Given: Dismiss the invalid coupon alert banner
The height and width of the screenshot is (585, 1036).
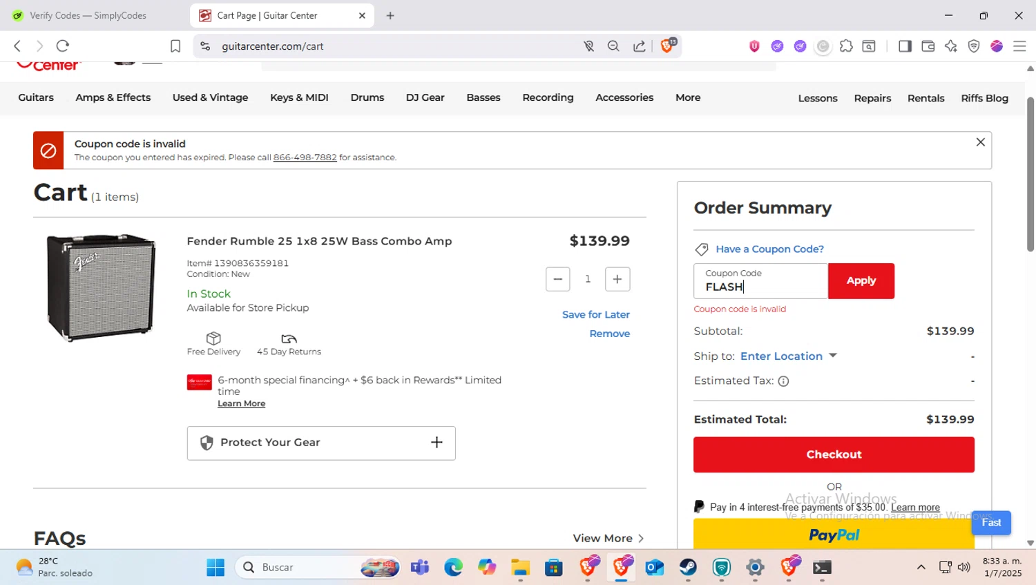Looking at the screenshot, I should pos(980,142).
